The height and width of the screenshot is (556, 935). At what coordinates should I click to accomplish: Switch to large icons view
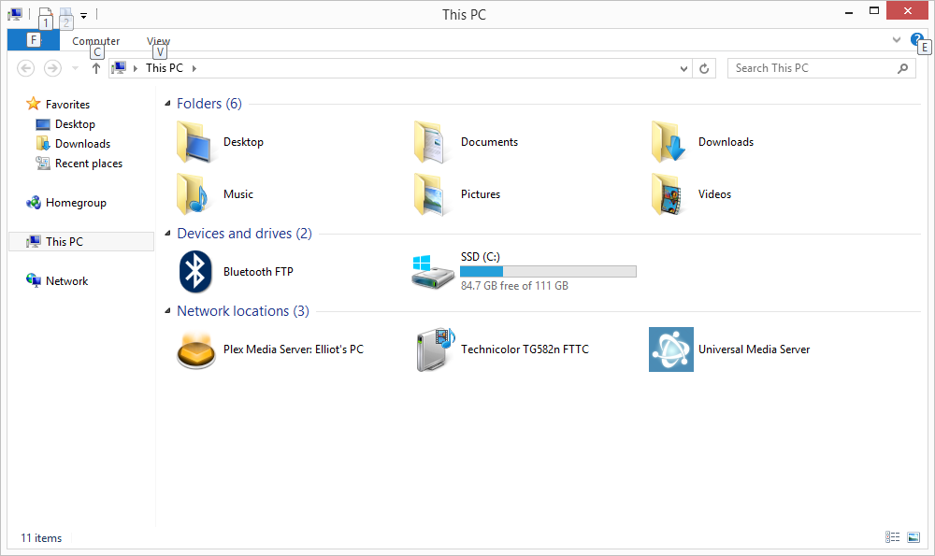coord(913,537)
